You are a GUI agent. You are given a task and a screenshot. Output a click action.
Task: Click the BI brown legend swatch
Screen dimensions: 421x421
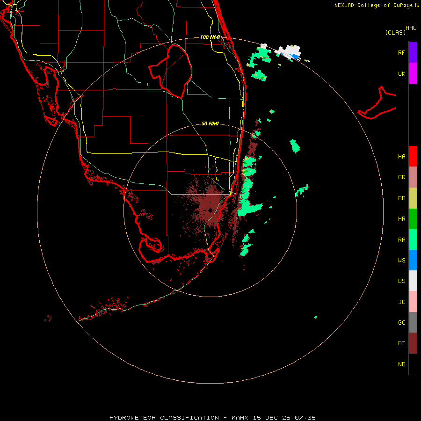[x=413, y=343]
